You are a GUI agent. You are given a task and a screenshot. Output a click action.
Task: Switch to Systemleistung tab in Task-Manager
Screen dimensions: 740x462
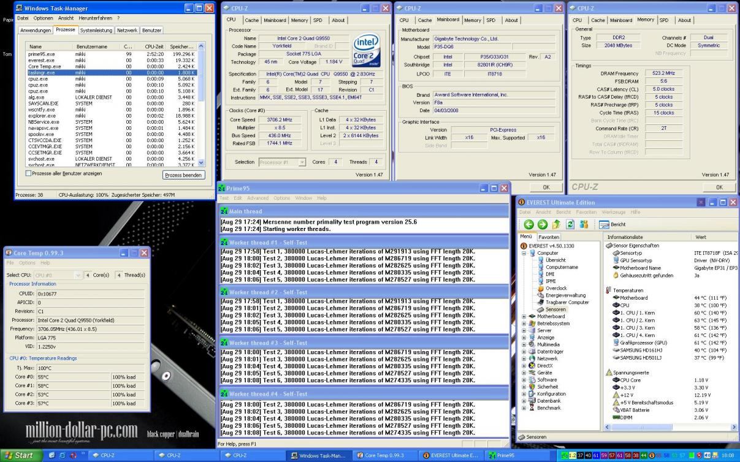[x=96, y=30]
